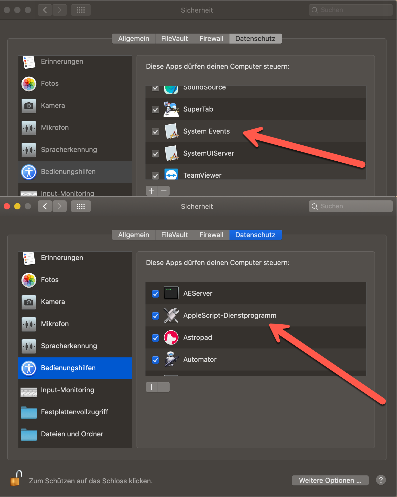Toggle TeamViewer checkbox in back window
The height and width of the screenshot is (497, 397).
pos(155,176)
